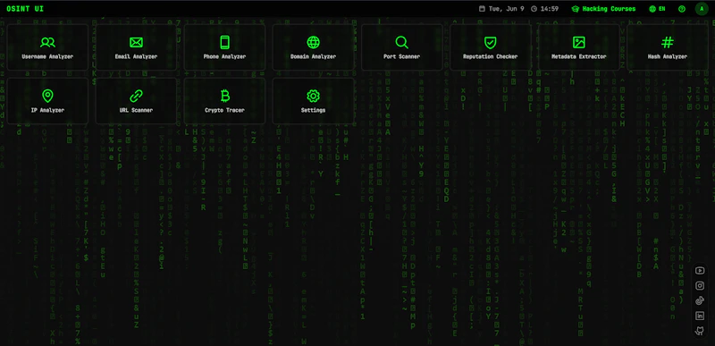Open the Email Analyzer envelope card
This screenshot has height=346, width=715.
pyautogui.click(x=136, y=47)
